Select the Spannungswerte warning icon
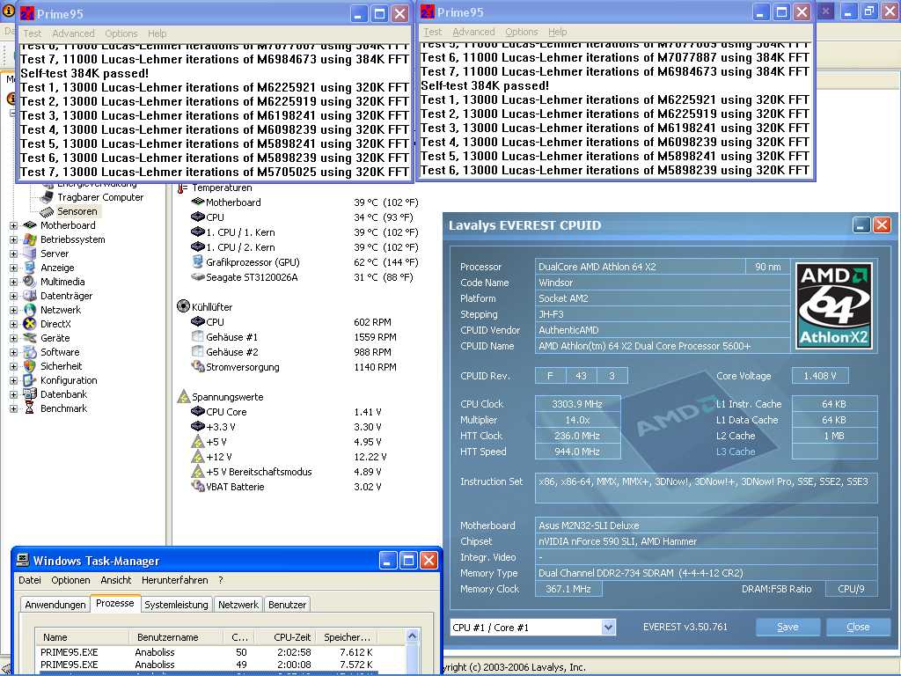Screen dimensions: 901x676 click(x=183, y=397)
